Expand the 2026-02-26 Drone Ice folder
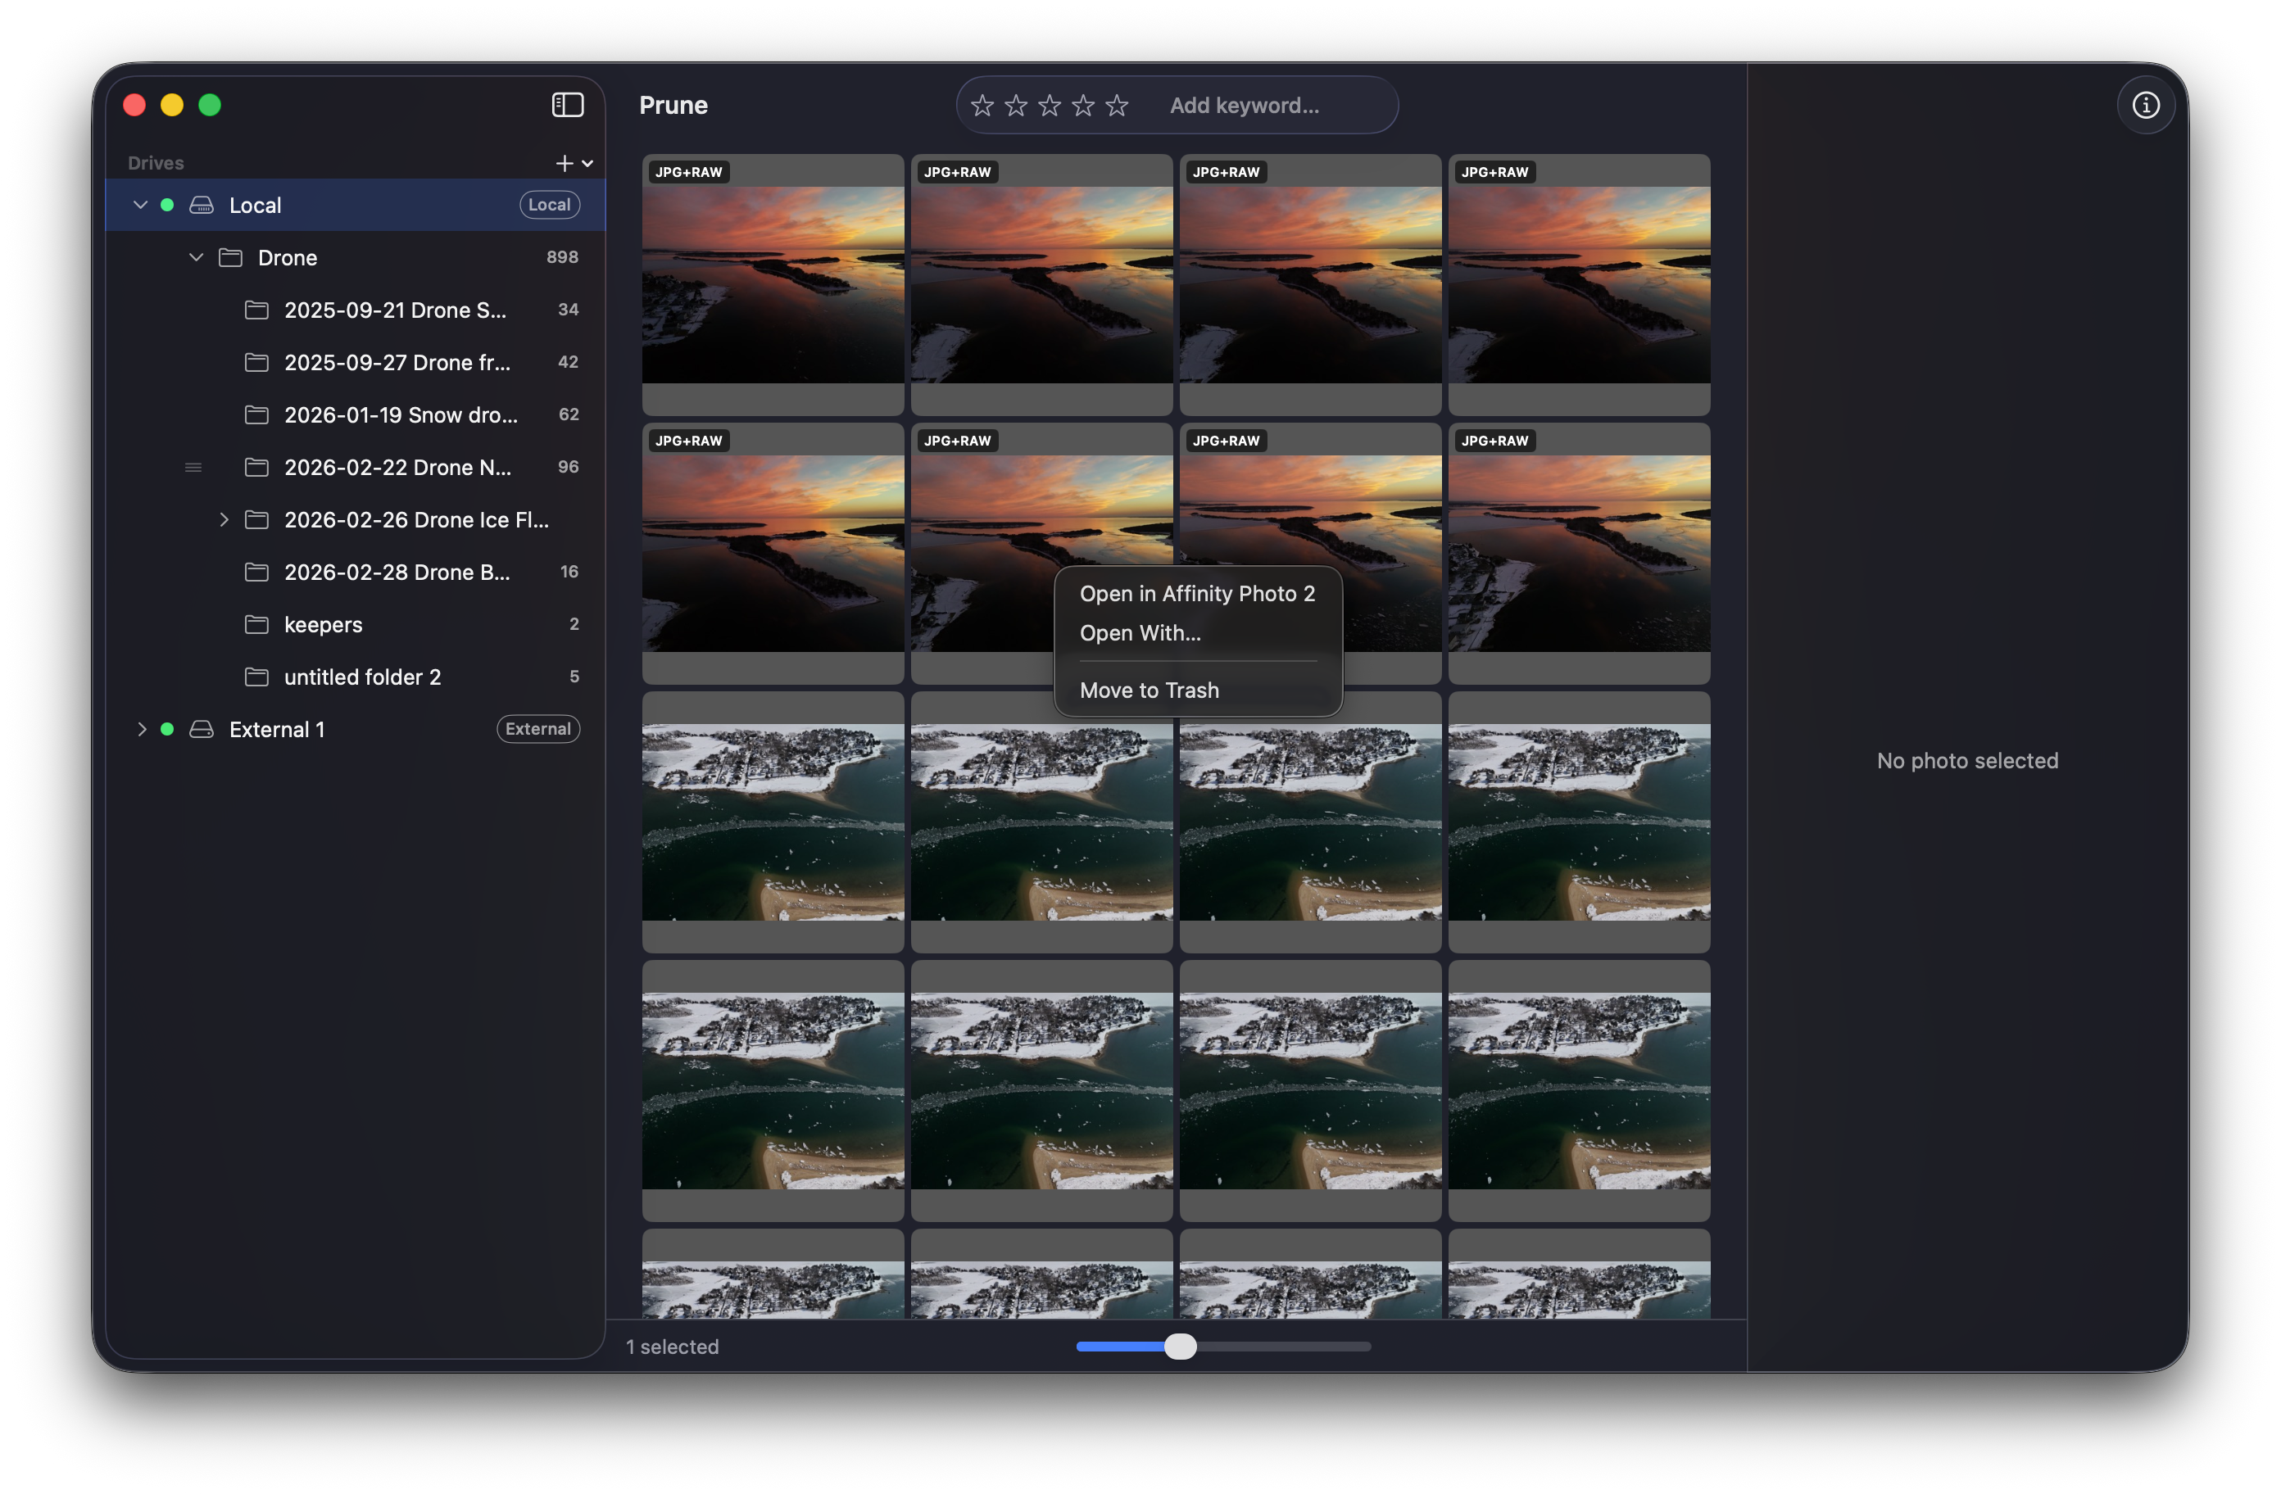Screen dimensions: 2281x1494 [x=224, y=519]
